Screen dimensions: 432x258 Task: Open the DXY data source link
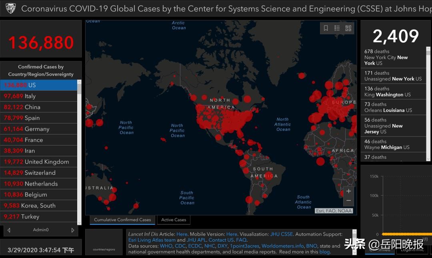223,246
